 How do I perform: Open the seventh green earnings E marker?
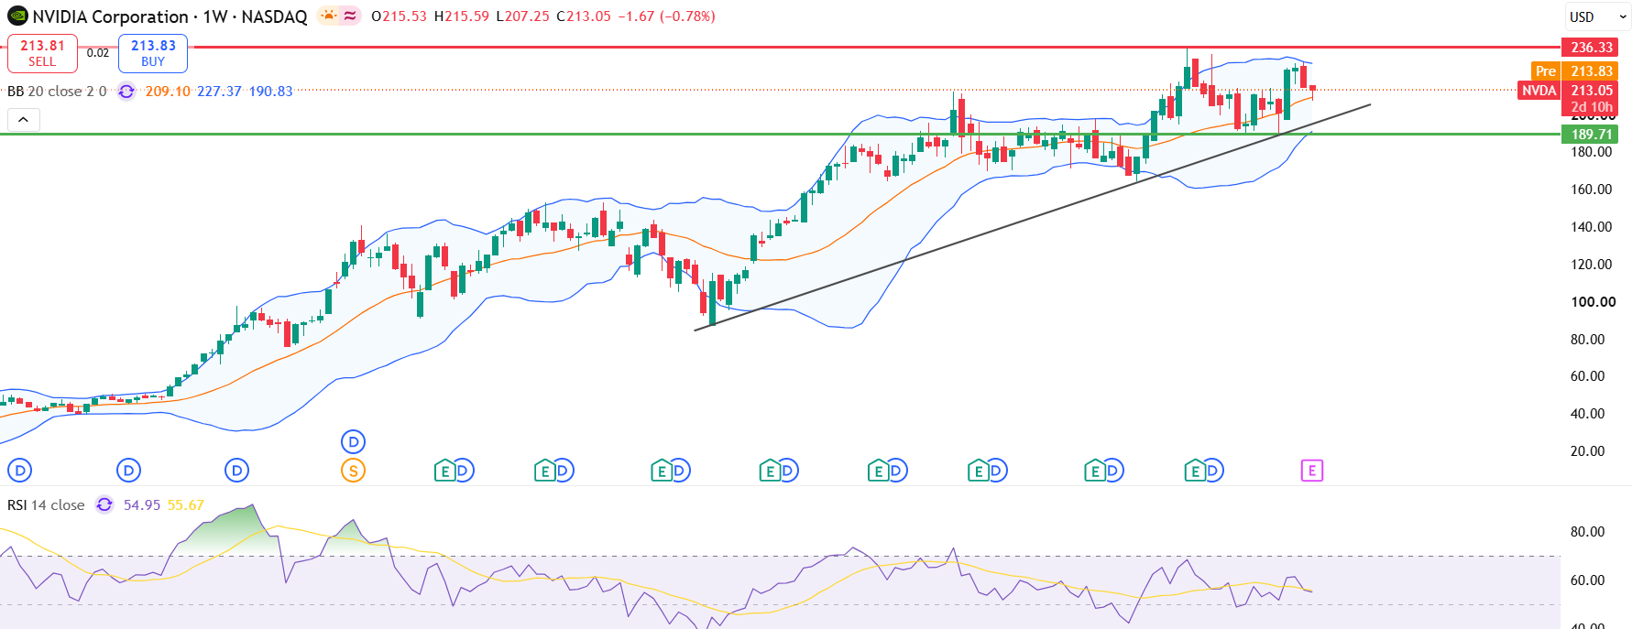click(x=1094, y=471)
